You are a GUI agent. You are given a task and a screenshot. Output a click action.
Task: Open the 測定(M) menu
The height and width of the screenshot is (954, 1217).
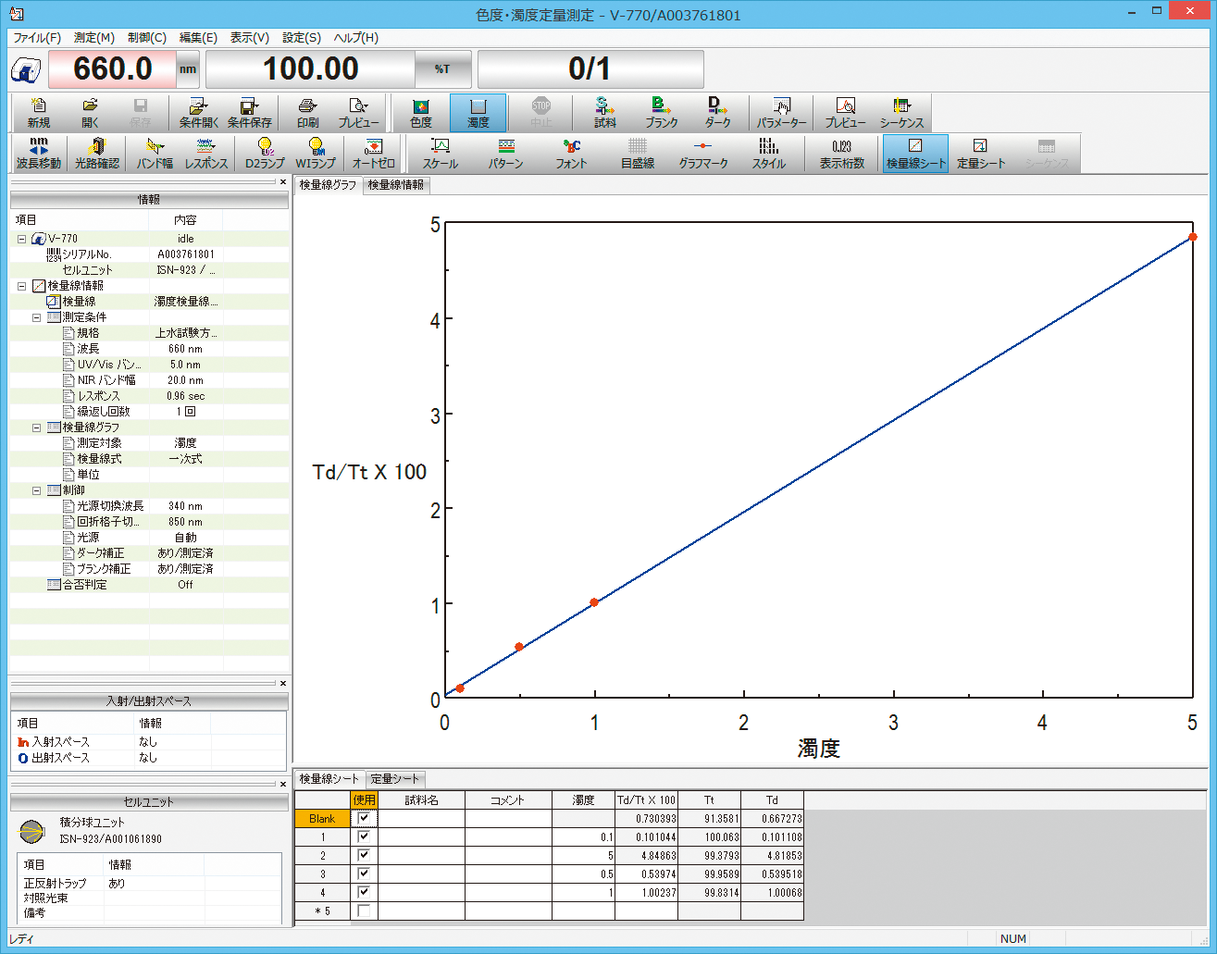point(94,38)
